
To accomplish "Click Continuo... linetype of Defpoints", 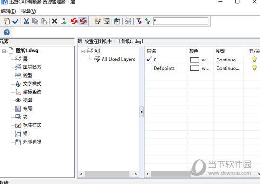I will (228, 68).
